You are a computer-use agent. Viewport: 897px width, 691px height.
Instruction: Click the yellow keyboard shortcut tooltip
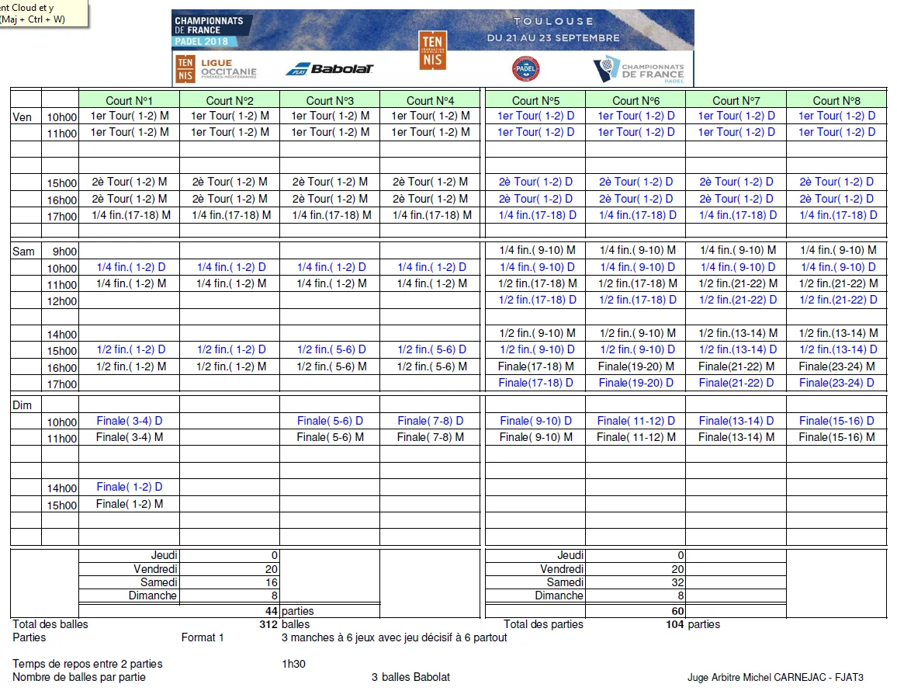pos(43,14)
